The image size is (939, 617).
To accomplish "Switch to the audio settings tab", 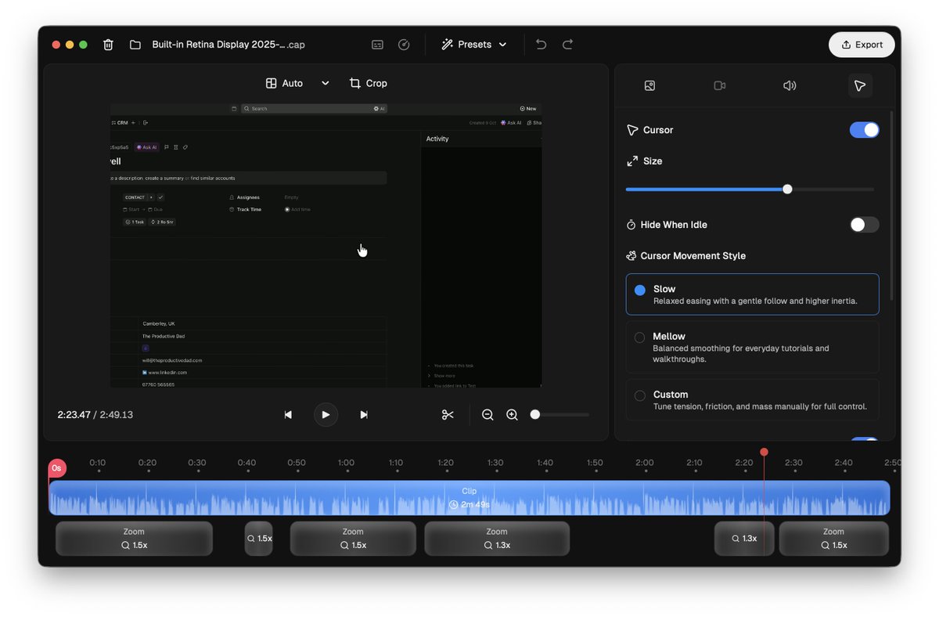I will (790, 85).
